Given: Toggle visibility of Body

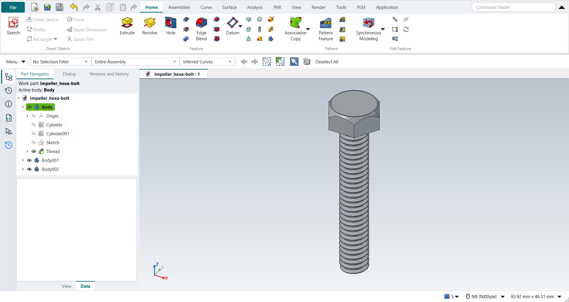Looking at the screenshot, I should coord(29,107).
